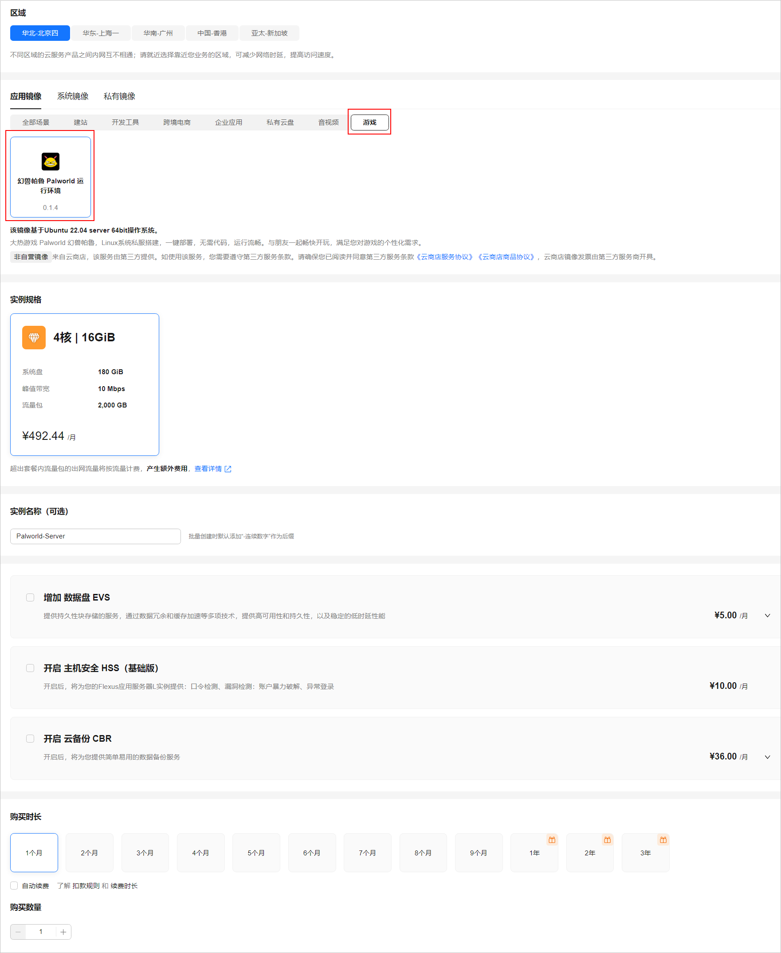
Task: Click the minus quantity button
Action: click(18, 932)
